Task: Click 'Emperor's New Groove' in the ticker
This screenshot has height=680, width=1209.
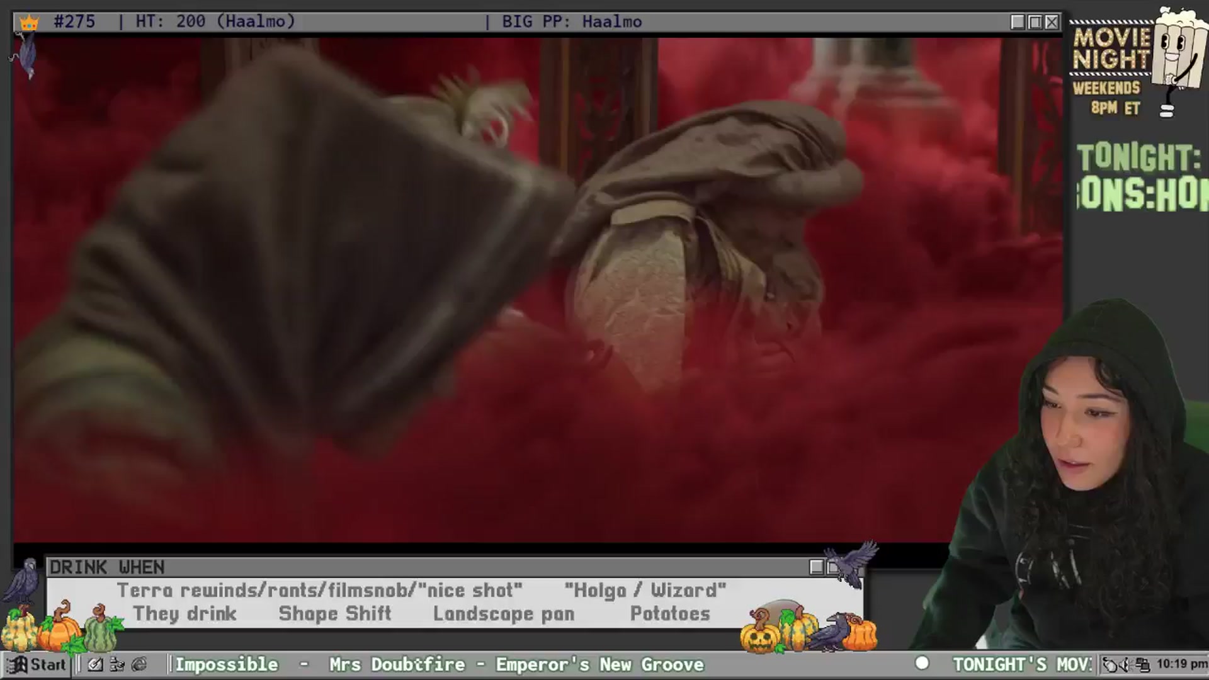Action: [x=599, y=664]
